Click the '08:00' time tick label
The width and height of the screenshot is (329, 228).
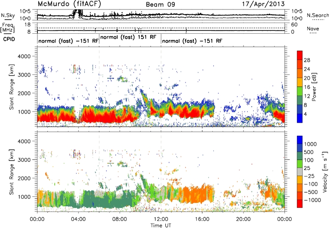pos(119,219)
